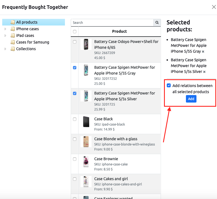This screenshot has height=199, width=217.
Task: Click the 25.99 $ price
Action: [x=100, y=109]
